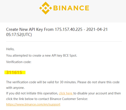
Task: Click the 'Verification code:' label
Action: tap(19, 62)
